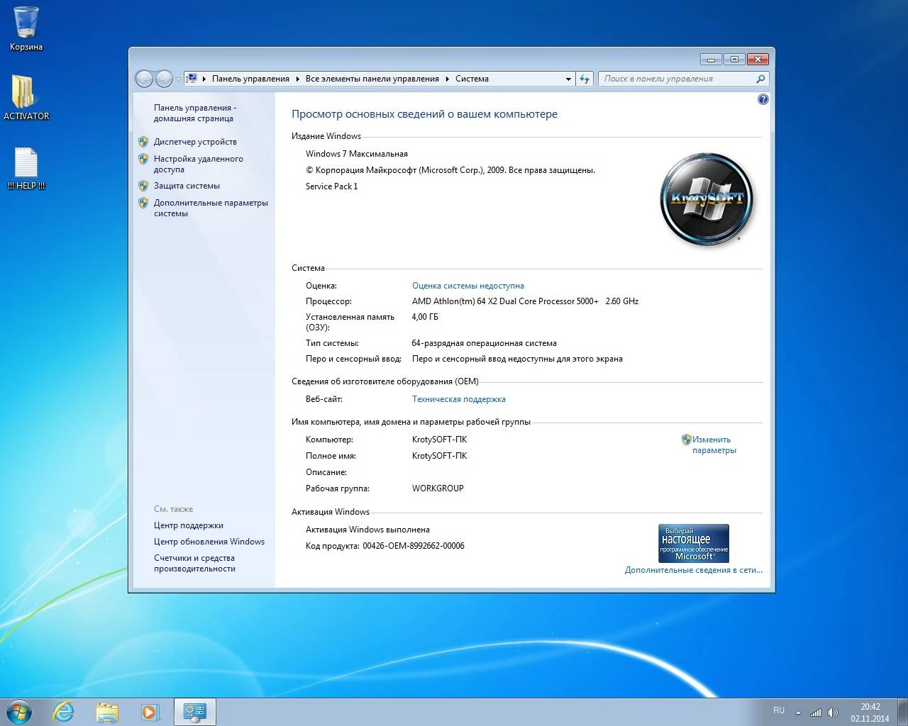This screenshot has height=726, width=908.
Task: Click shield icon beside Защита системы
Action: [x=143, y=186]
